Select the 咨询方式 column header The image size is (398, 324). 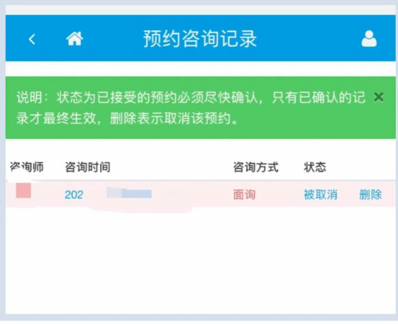255,167
